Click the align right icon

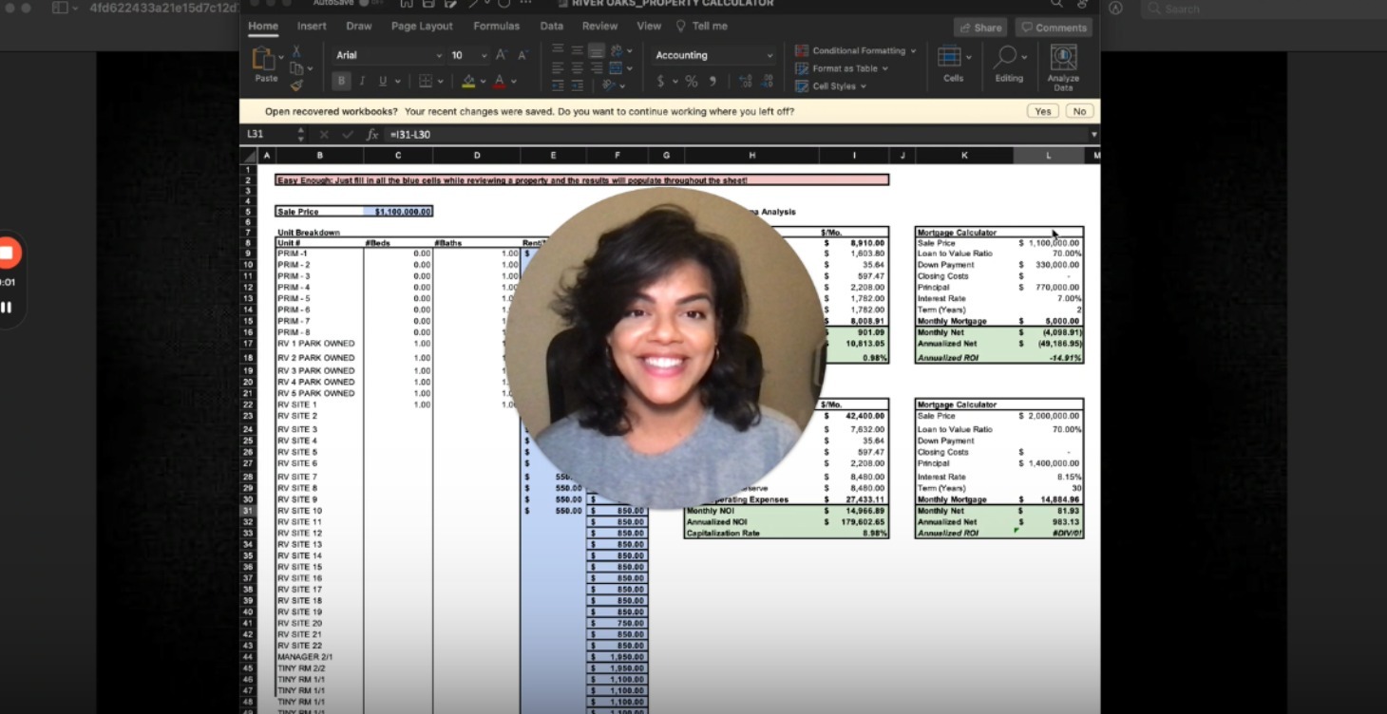pyautogui.click(x=596, y=68)
